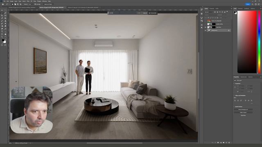Toggle width-height link in Transform
The image size is (262, 147).
(235, 87)
